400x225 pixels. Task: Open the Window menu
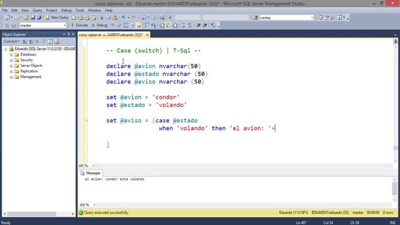coord(94,10)
